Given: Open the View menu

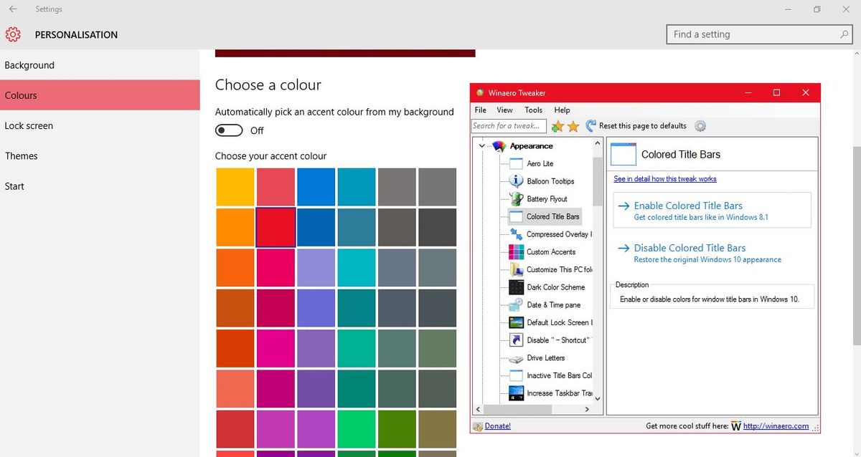Looking at the screenshot, I should coord(505,110).
